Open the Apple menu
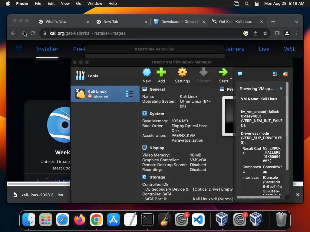 click(x=8, y=4)
